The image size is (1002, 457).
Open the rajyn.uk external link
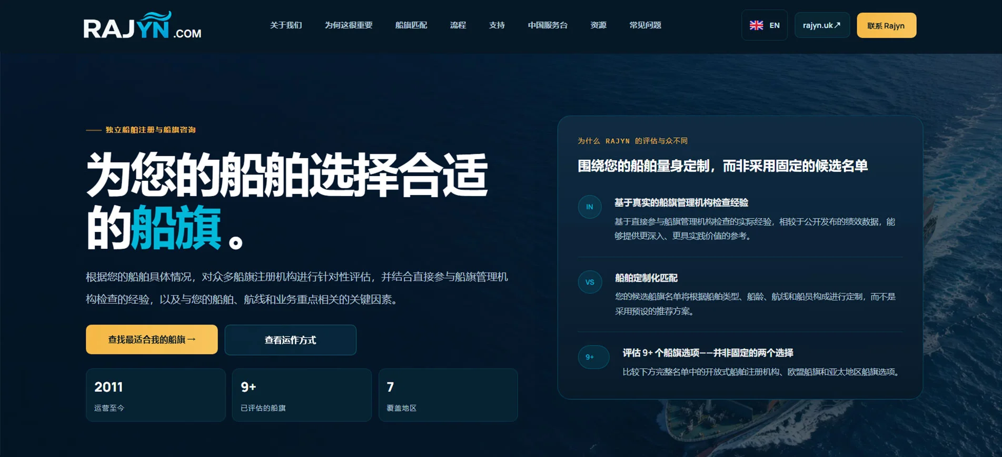point(822,25)
